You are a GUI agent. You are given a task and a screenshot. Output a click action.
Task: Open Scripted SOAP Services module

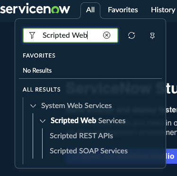pyautogui.click(x=88, y=151)
